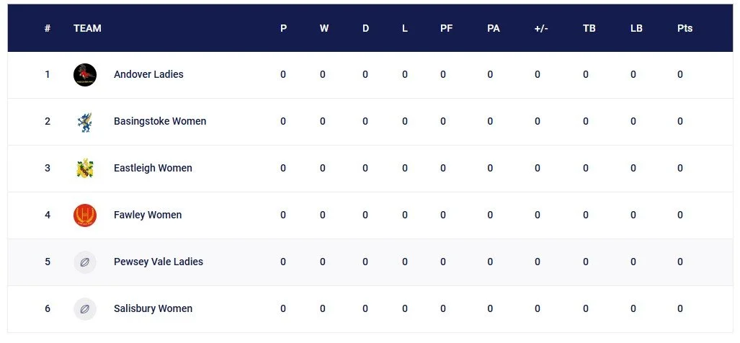Click the TB try bonus column header
The image size is (740, 343).
click(589, 28)
